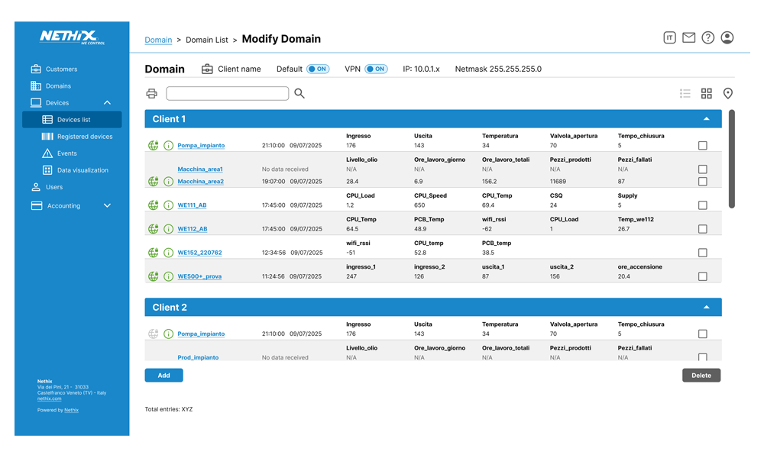Expand the Accounting sidebar menu

click(107, 205)
